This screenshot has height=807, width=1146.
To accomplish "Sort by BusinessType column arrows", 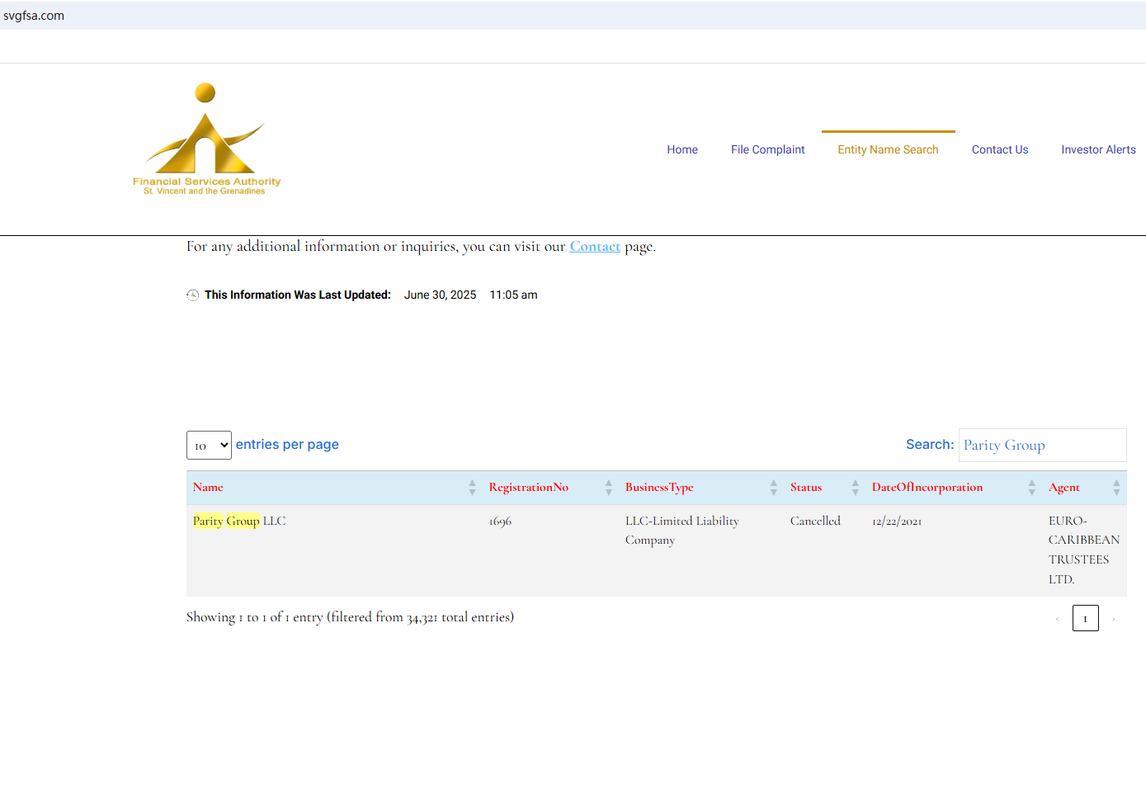I will pyautogui.click(x=773, y=488).
